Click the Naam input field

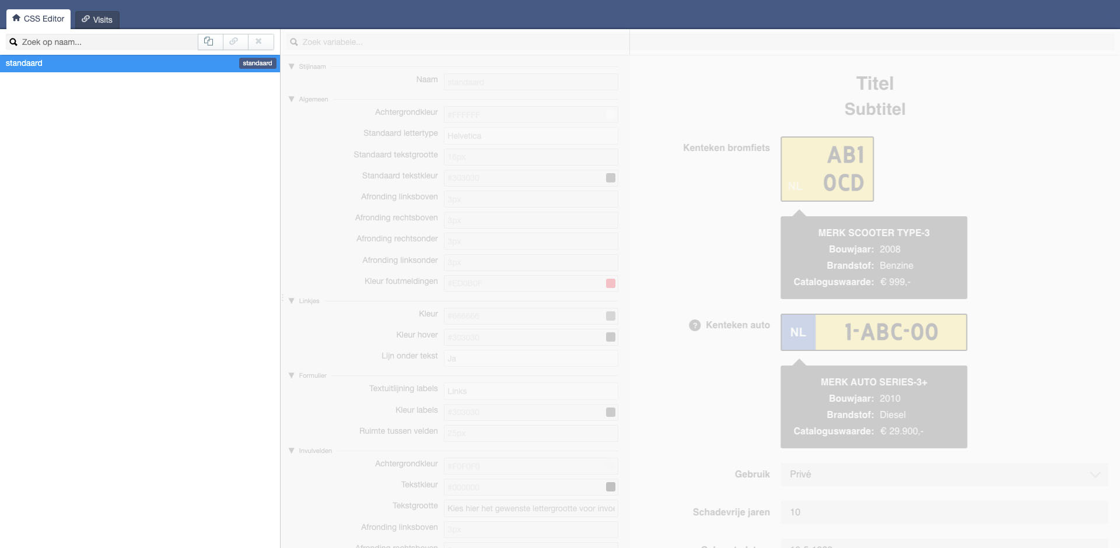[x=531, y=82]
